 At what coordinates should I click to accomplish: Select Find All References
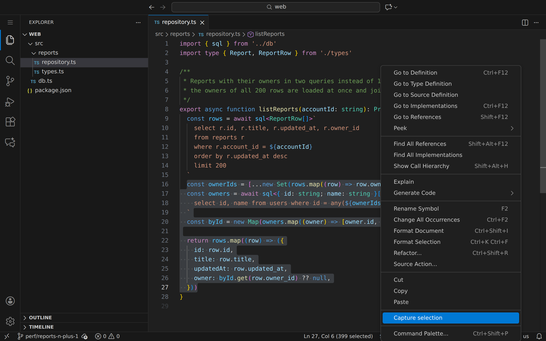[x=451, y=144]
